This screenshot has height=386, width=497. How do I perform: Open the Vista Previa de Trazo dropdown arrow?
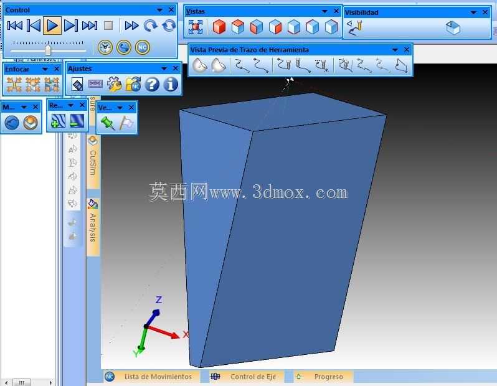(x=395, y=50)
